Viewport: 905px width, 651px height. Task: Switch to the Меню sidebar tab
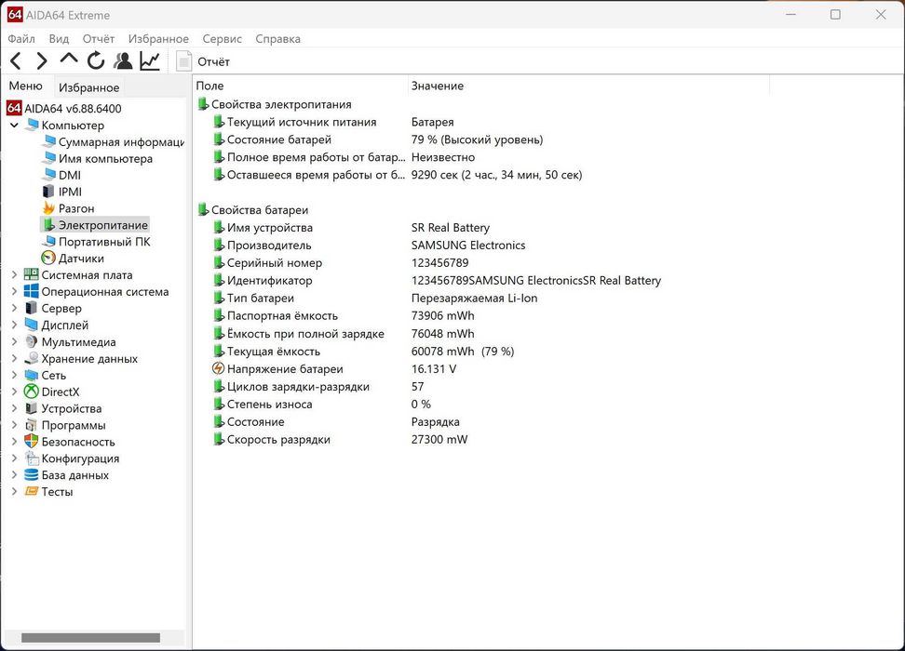pos(25,86)
